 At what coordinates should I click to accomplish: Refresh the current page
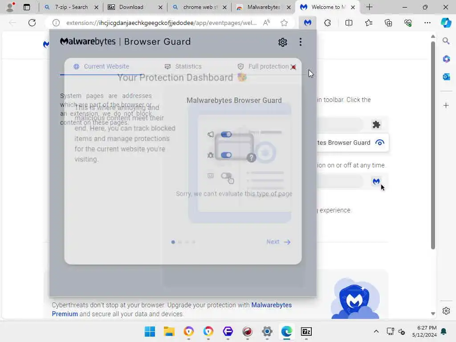pyautogui.click(x=32, y=23)
